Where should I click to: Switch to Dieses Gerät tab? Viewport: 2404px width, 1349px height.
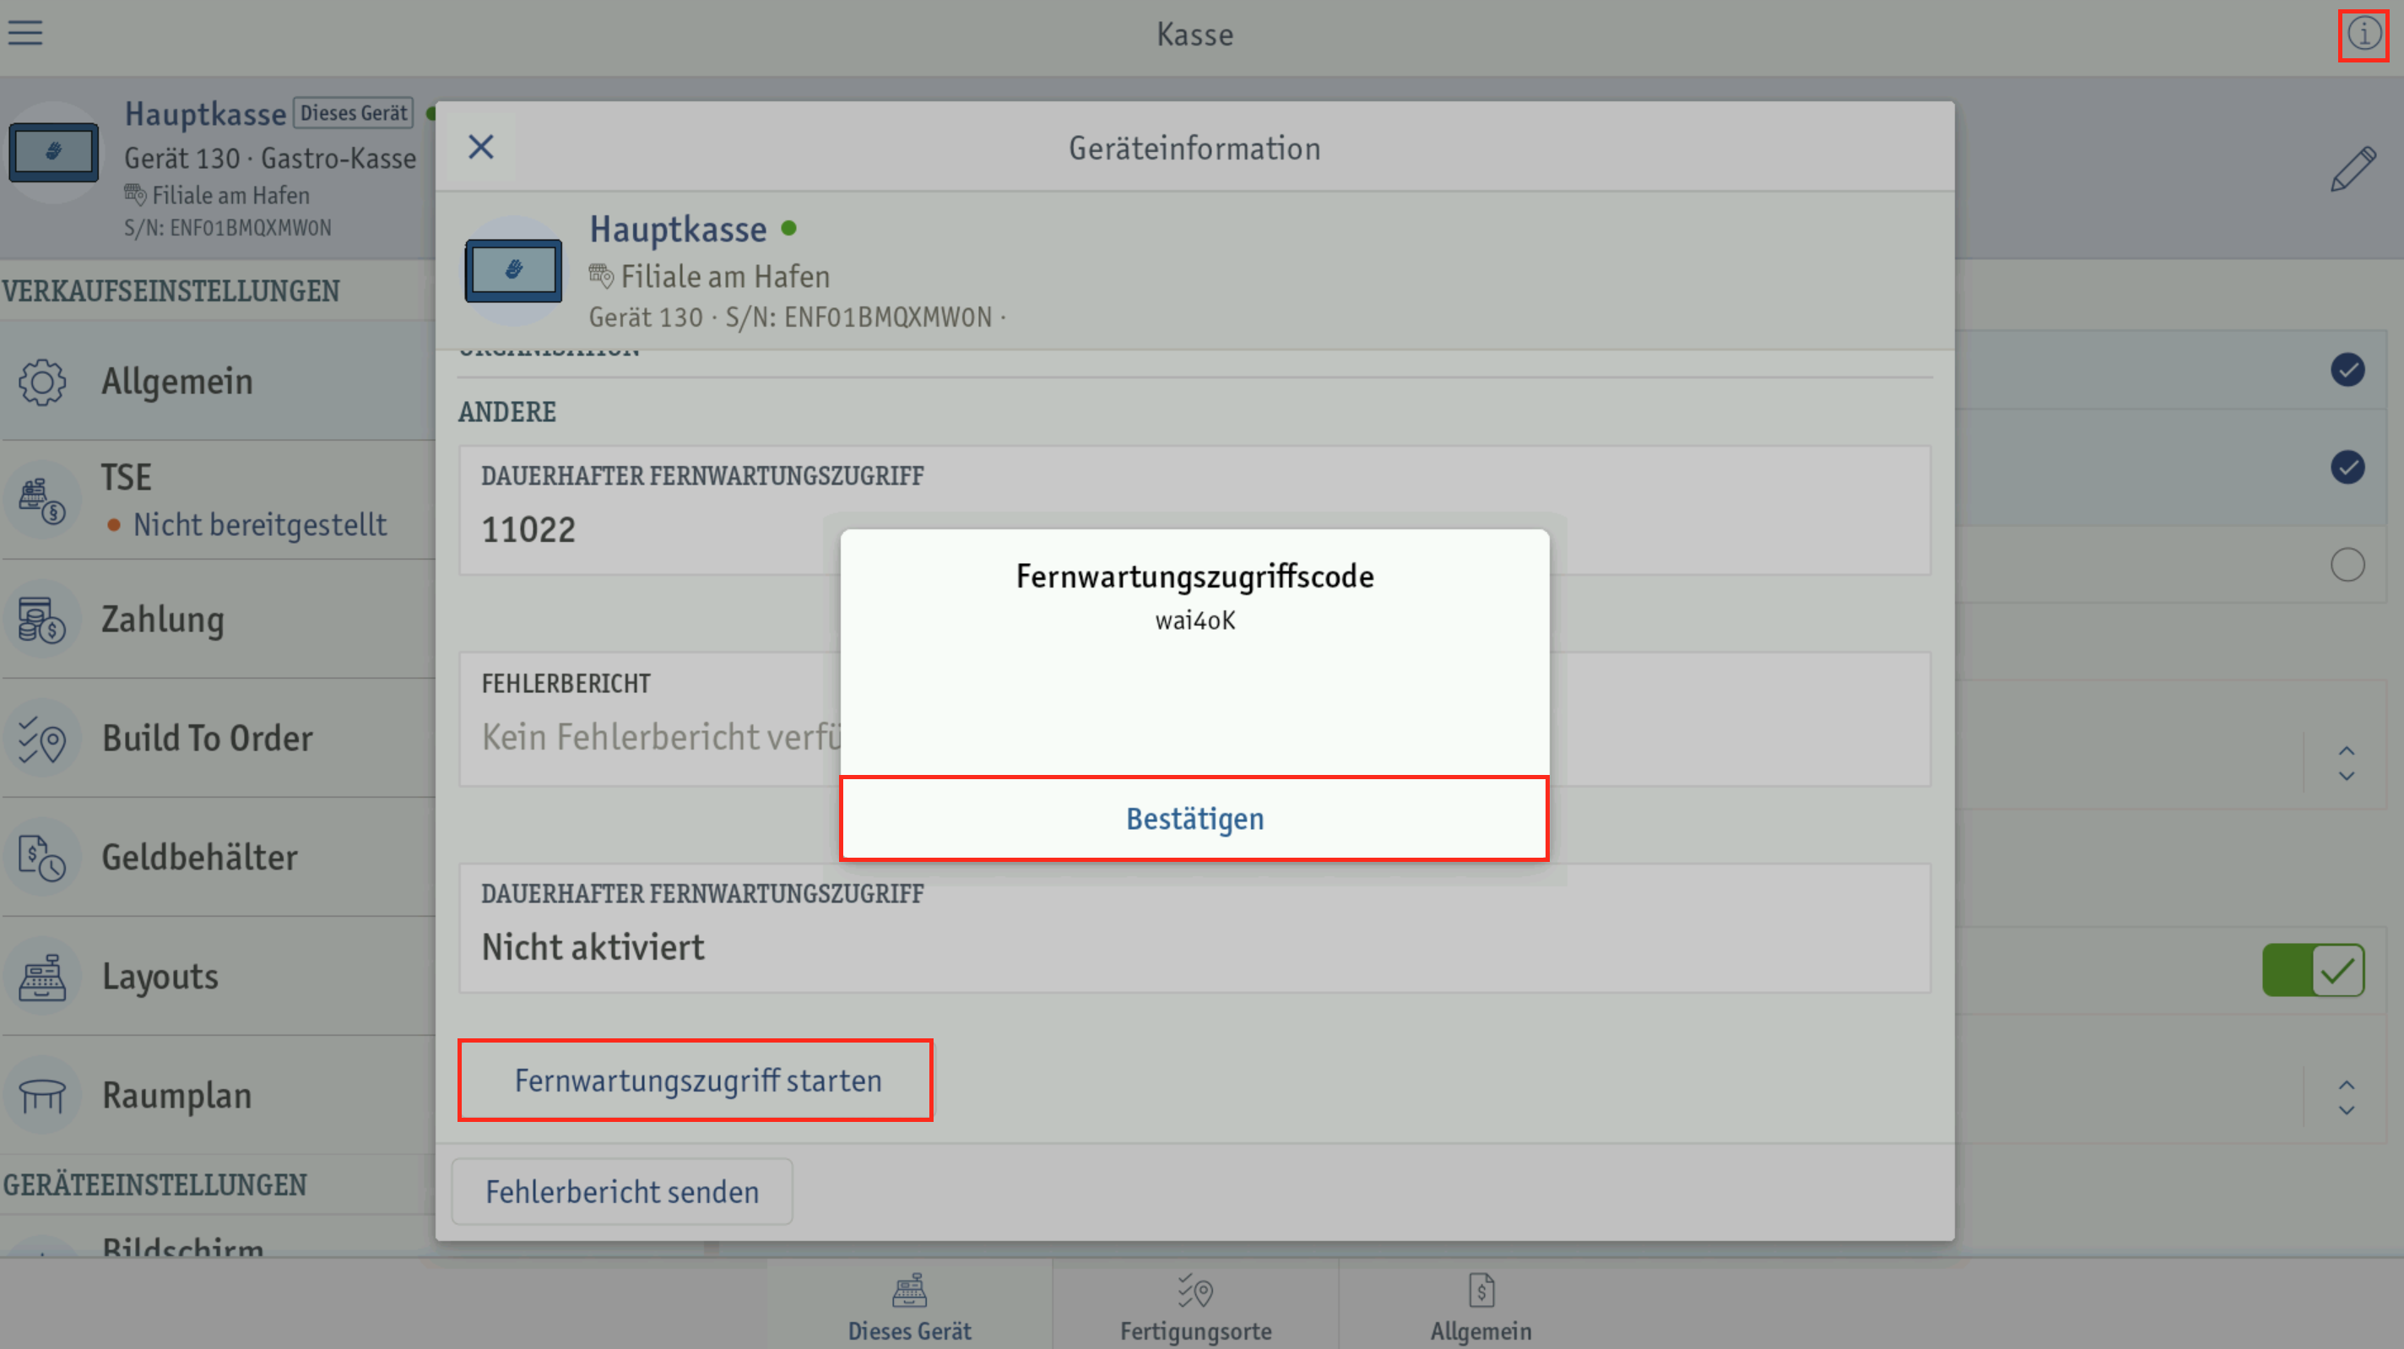(x=909, y=1305)
